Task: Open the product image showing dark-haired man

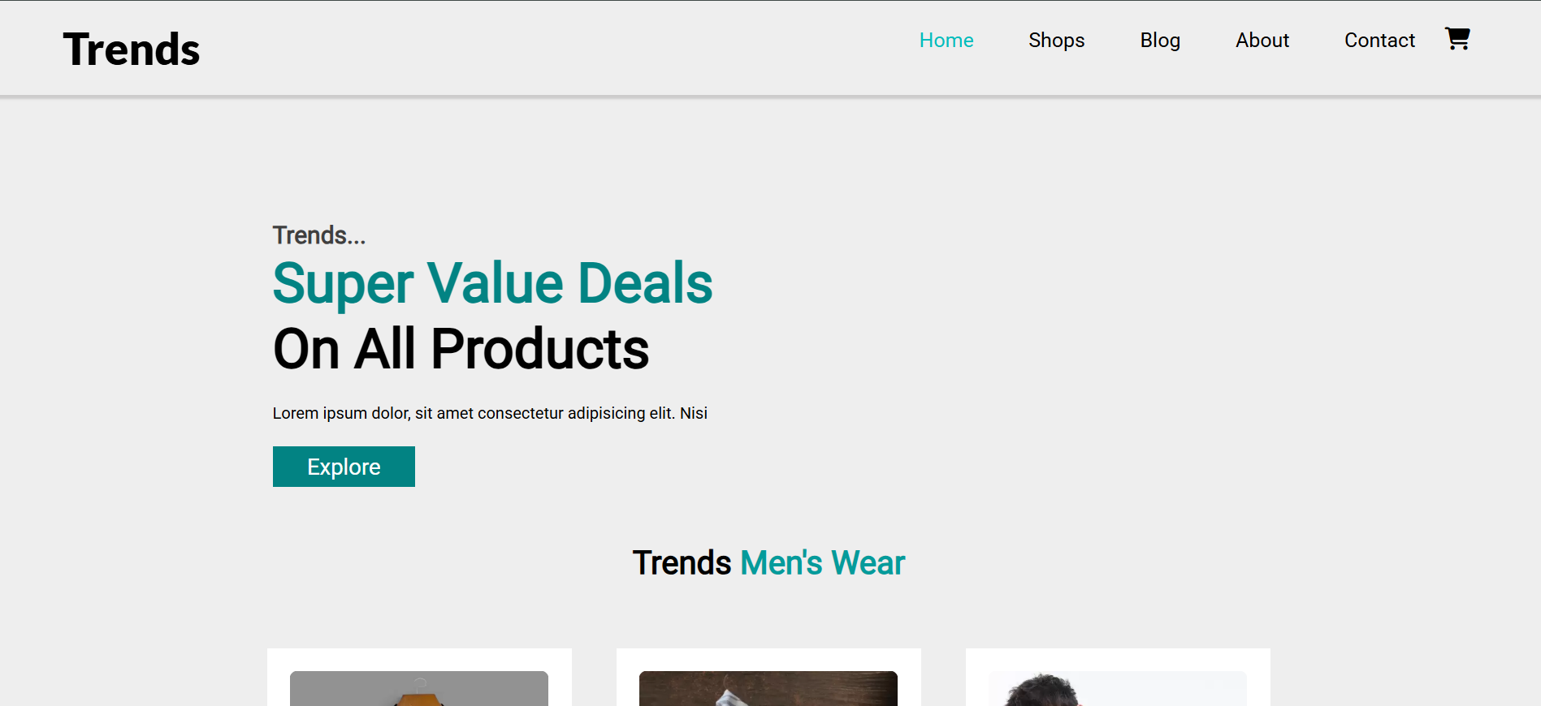Action: 1117,690
